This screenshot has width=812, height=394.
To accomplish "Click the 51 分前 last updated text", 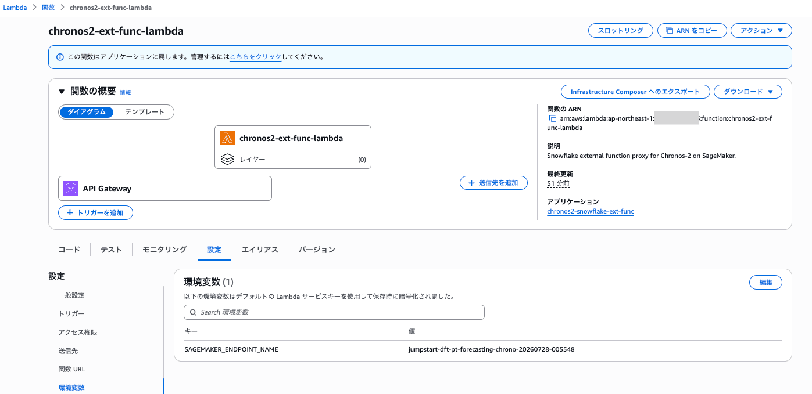I will click(558, 183).
